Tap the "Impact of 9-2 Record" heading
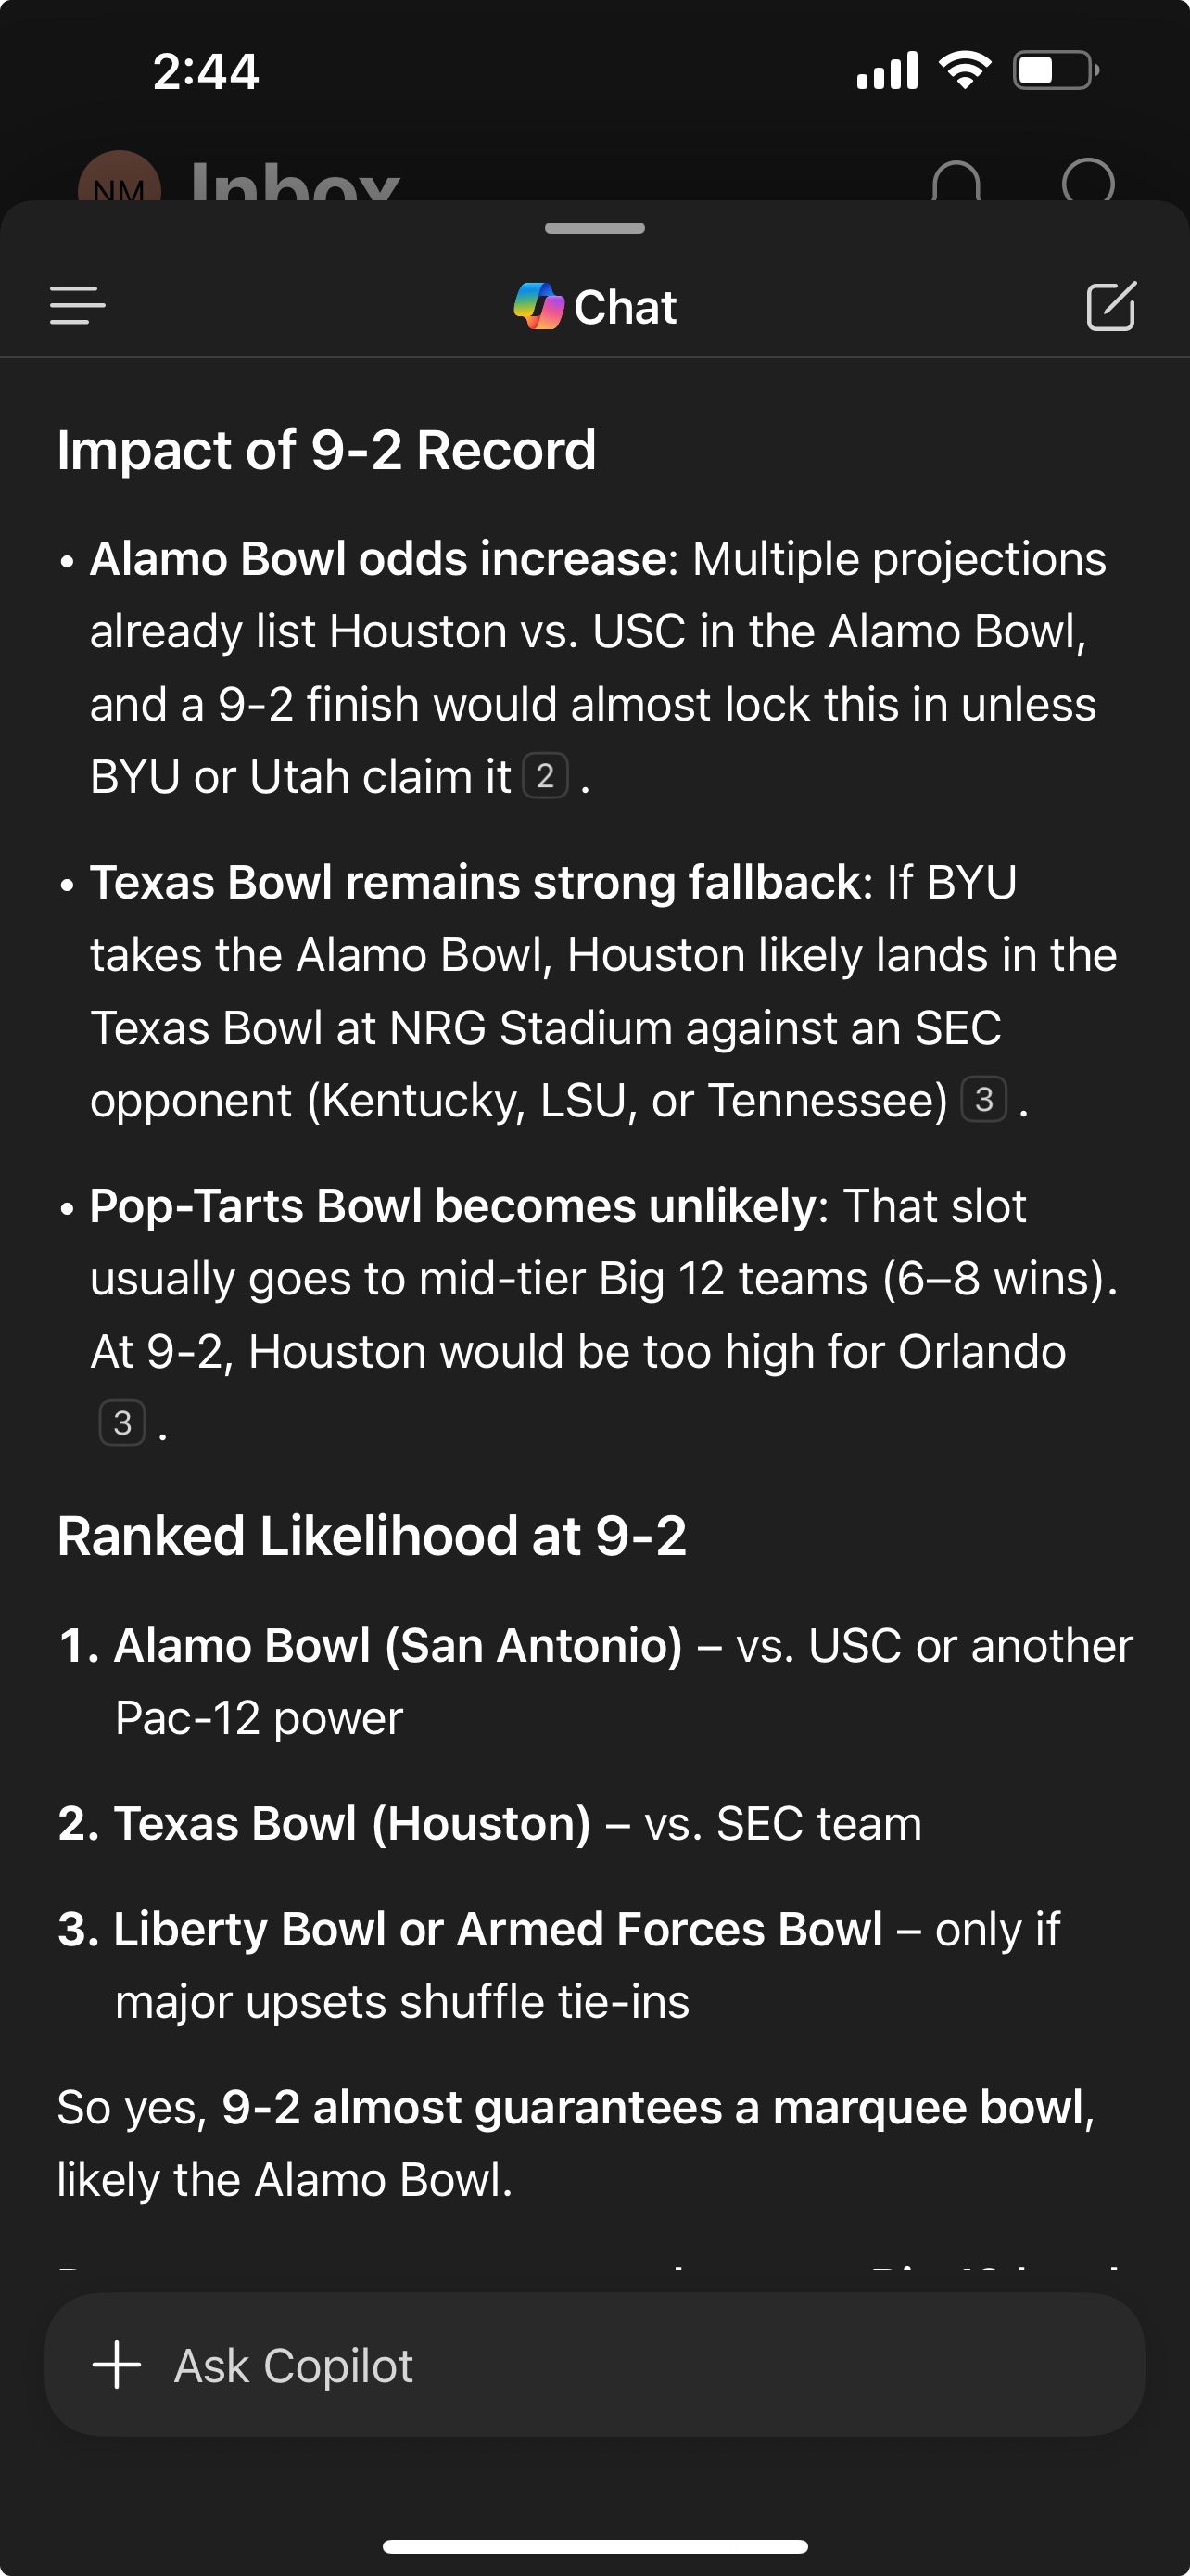The image size is (1190, 2576). [327, 450]
